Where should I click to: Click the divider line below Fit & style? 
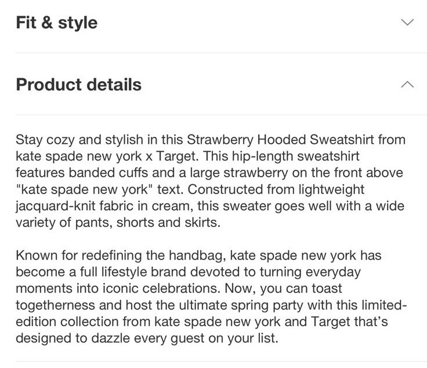(221, 53)
